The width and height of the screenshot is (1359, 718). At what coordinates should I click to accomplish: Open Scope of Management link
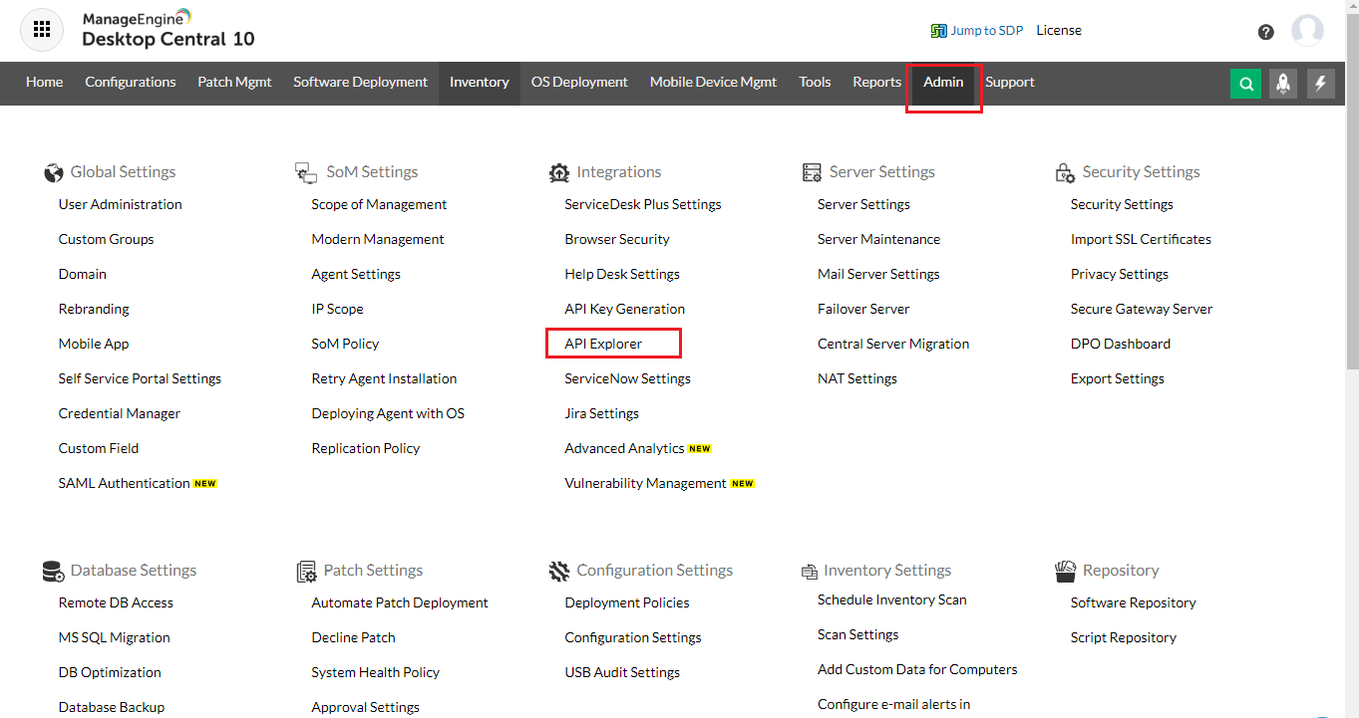coord(379,204)
